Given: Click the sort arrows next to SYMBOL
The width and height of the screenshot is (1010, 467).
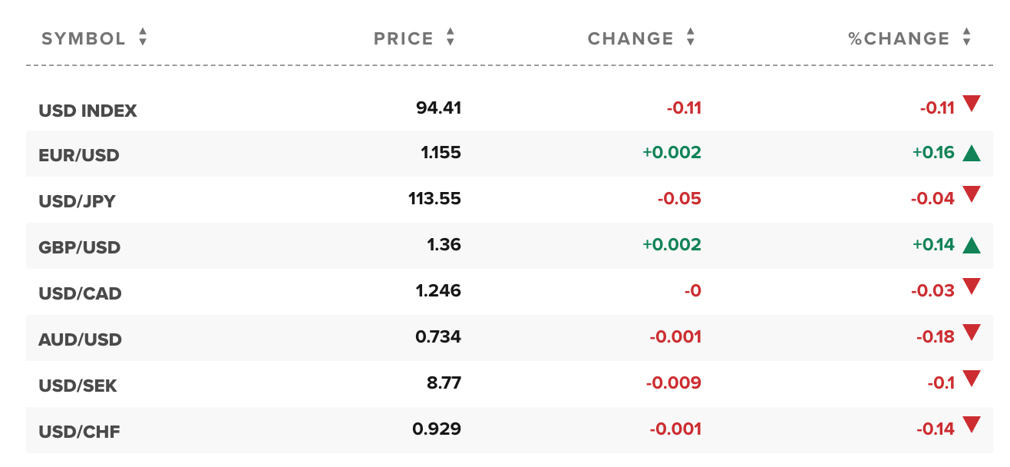Looking at the screenshot, I should [143, 38].
